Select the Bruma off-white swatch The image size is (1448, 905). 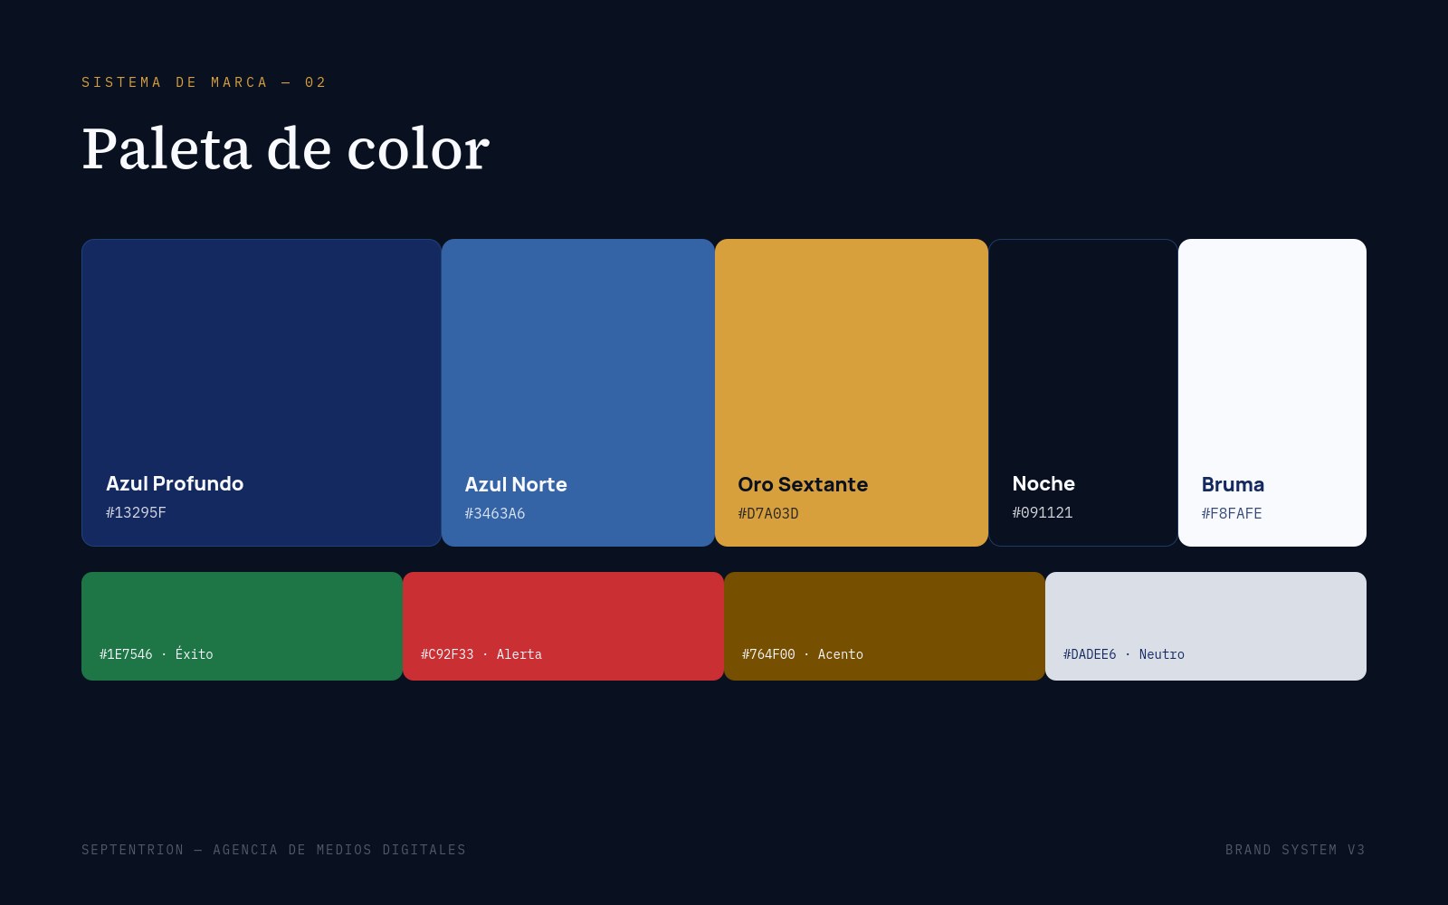(x=1272, y=393)
